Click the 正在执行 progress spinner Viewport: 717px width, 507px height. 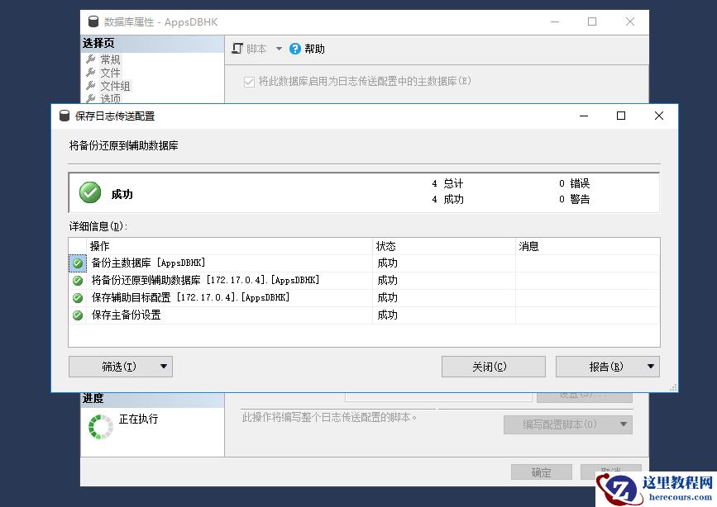point(100,426)
